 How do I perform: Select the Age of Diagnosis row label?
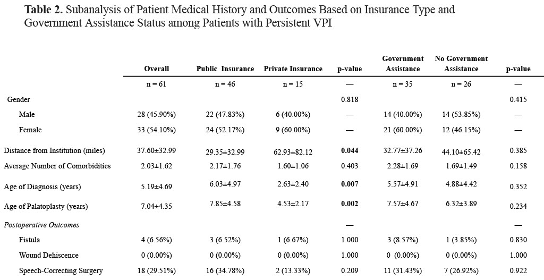point(42,186)
